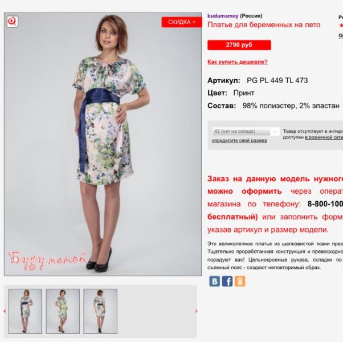Share via Odnoklassniki icon
343x342 pixels.
pyautogui.click(x=240, y=281)
